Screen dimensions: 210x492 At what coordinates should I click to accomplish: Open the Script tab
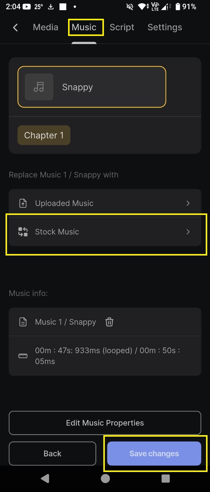pyautogui.click(x=122, y=27)
